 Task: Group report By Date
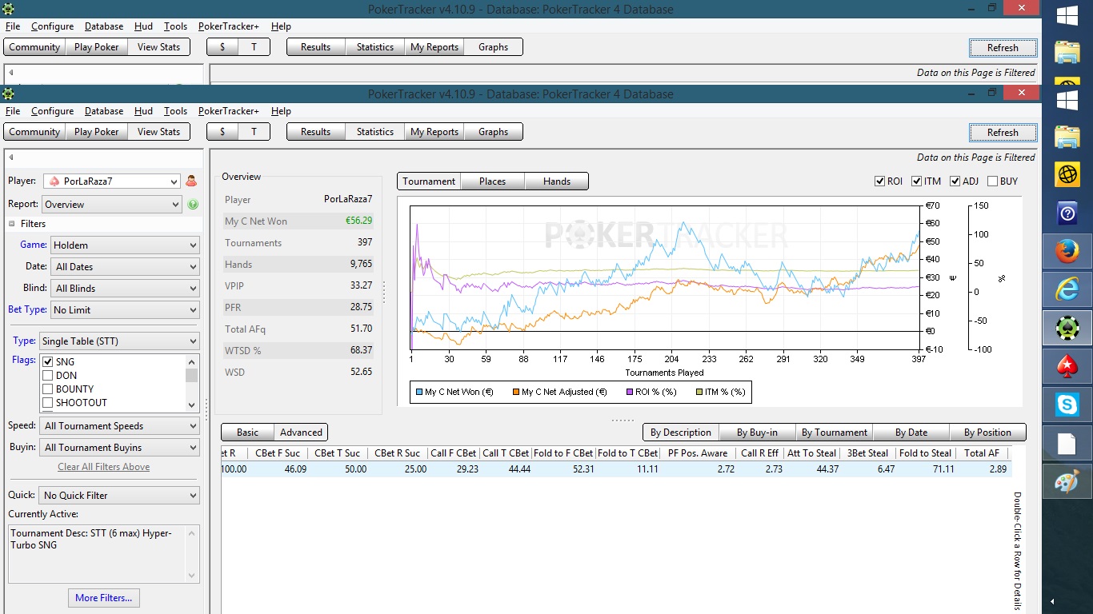(x=911, y=433)
